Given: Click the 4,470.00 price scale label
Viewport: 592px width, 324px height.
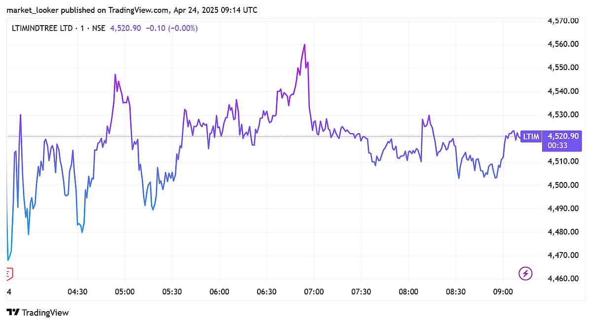Looking at the screenshot, I should click(563, 255).
